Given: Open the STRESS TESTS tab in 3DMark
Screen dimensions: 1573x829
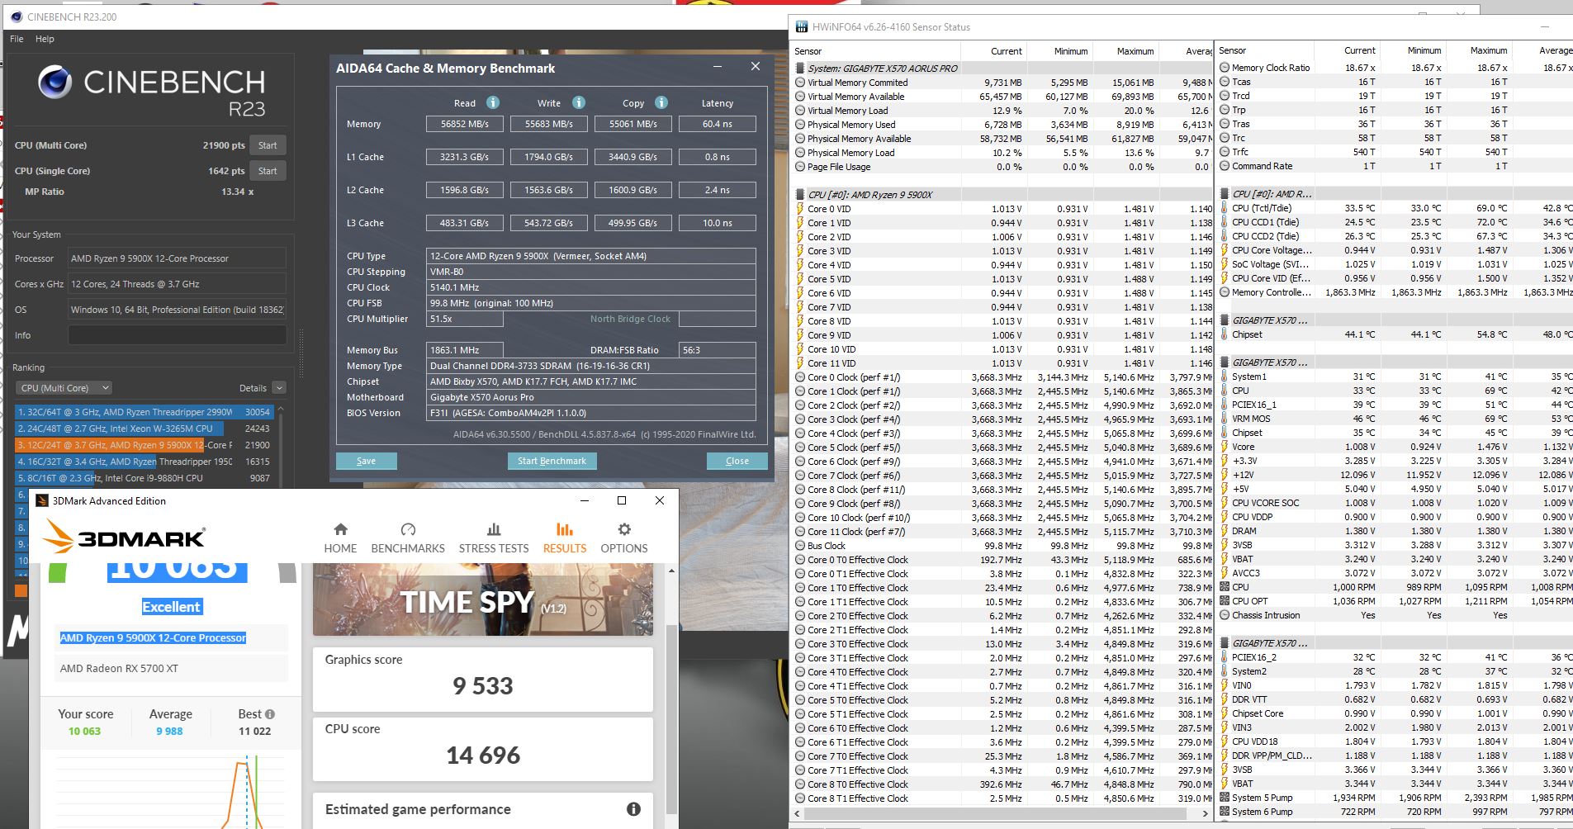Looking at the screenshot, I should tap(494, 538).
